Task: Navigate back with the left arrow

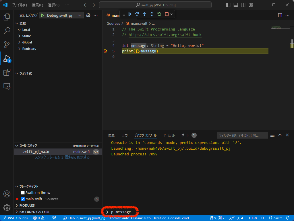Action: (x=86, y=5)
